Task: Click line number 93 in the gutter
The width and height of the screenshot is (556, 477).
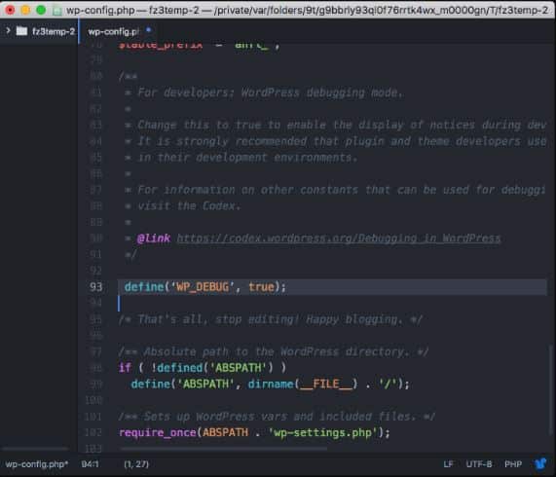Action: [x=95, y=287]
